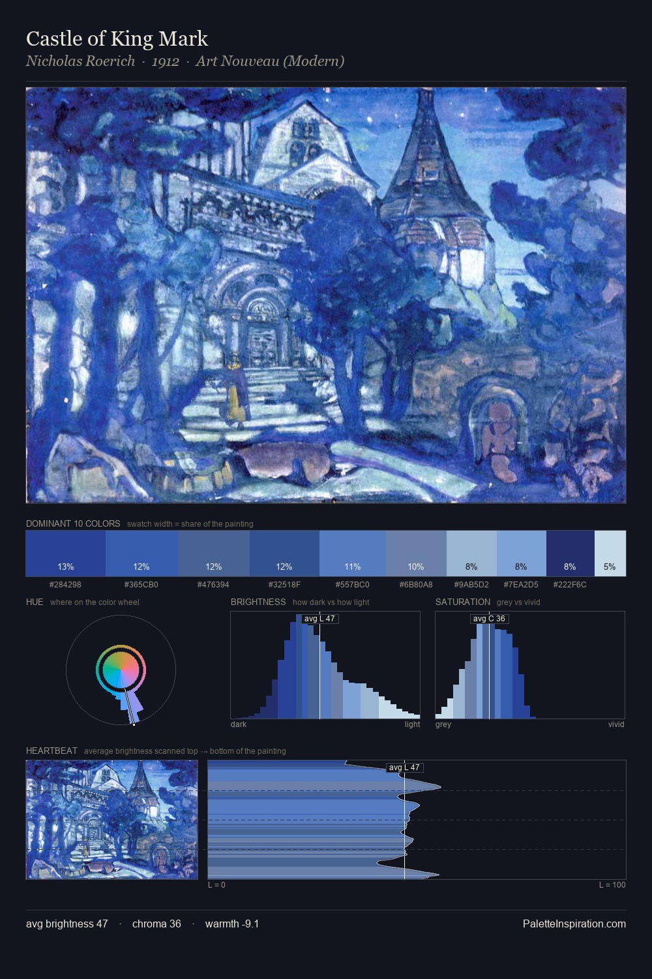Open the heartbeat thumbnail of the painting
The width and height of the screenshot is (652, 979).
(111, 820)
